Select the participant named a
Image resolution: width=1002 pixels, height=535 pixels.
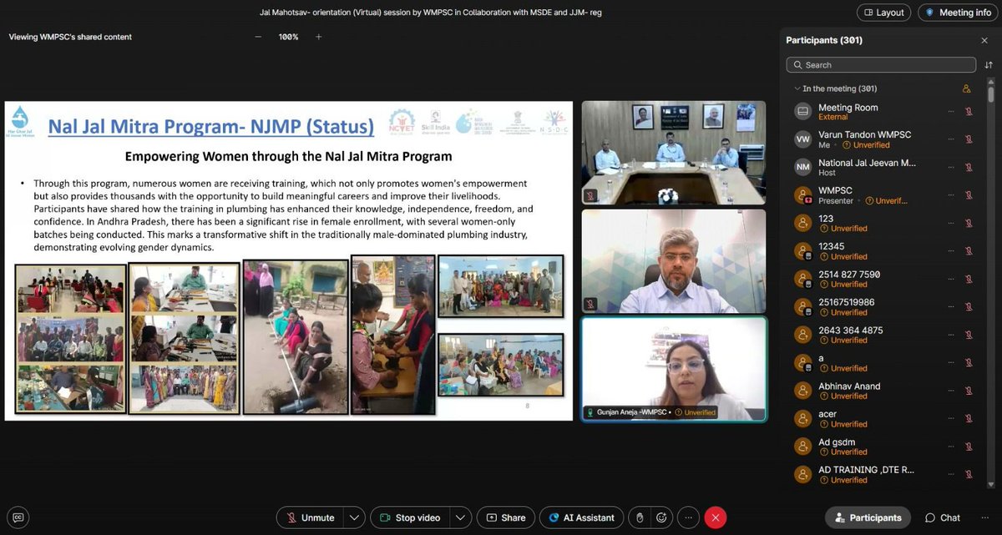pos(885,363)
